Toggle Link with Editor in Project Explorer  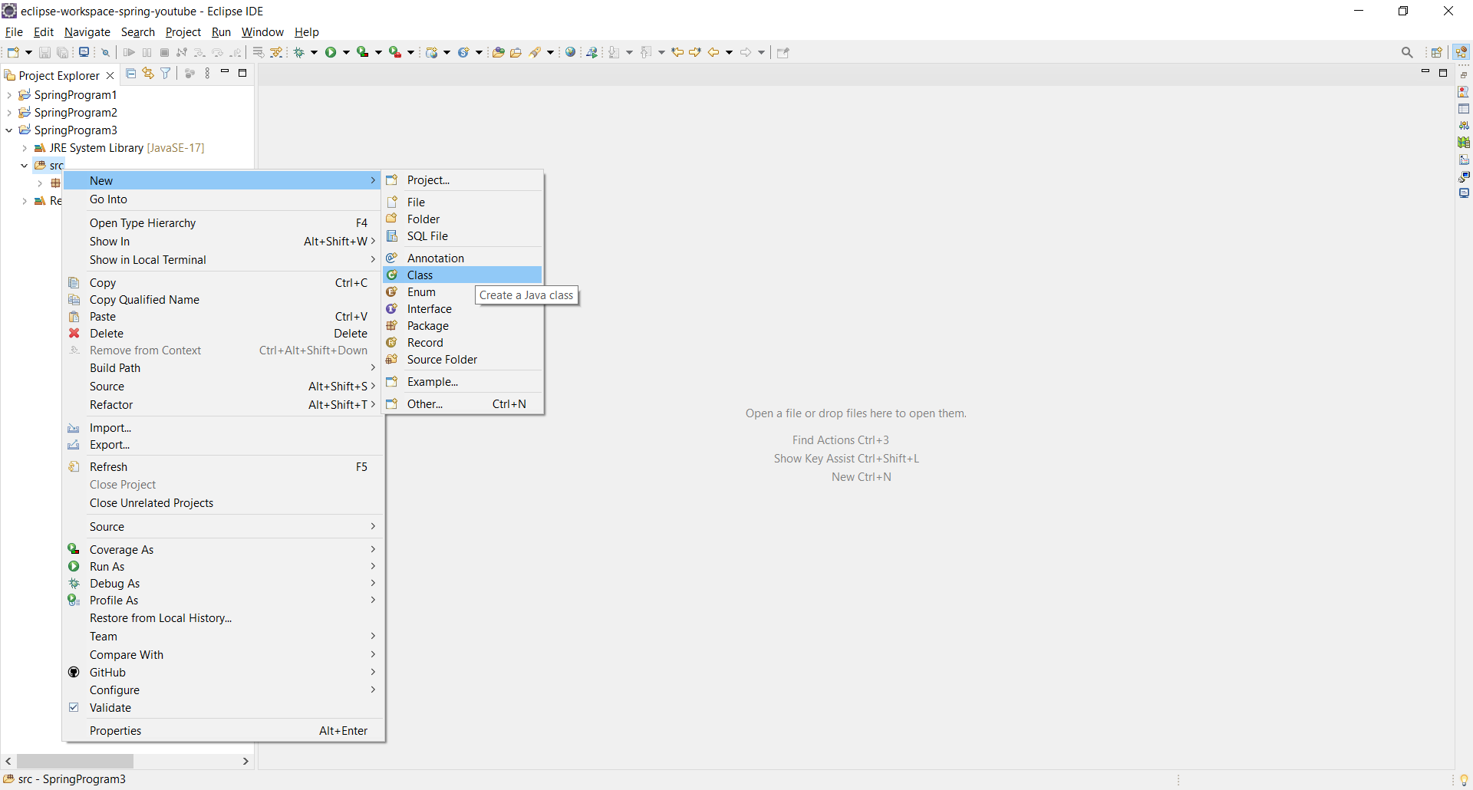pos(148,74)
